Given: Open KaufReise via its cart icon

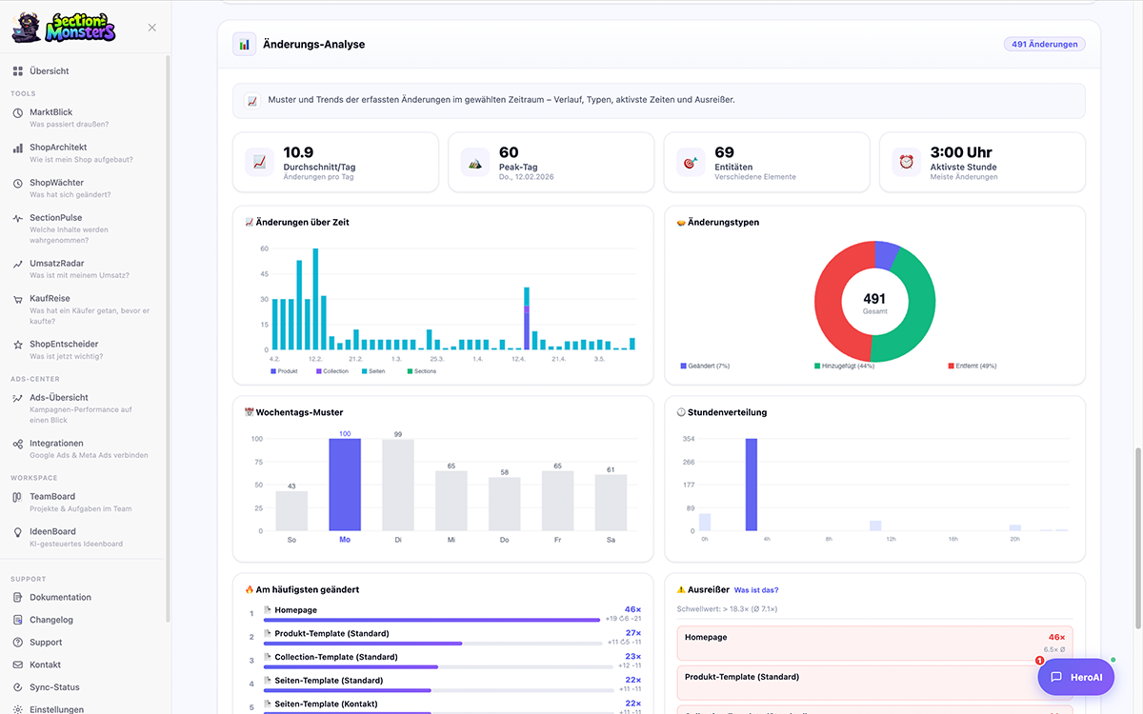Looking at the screenshot, I should tap(18, 299).
